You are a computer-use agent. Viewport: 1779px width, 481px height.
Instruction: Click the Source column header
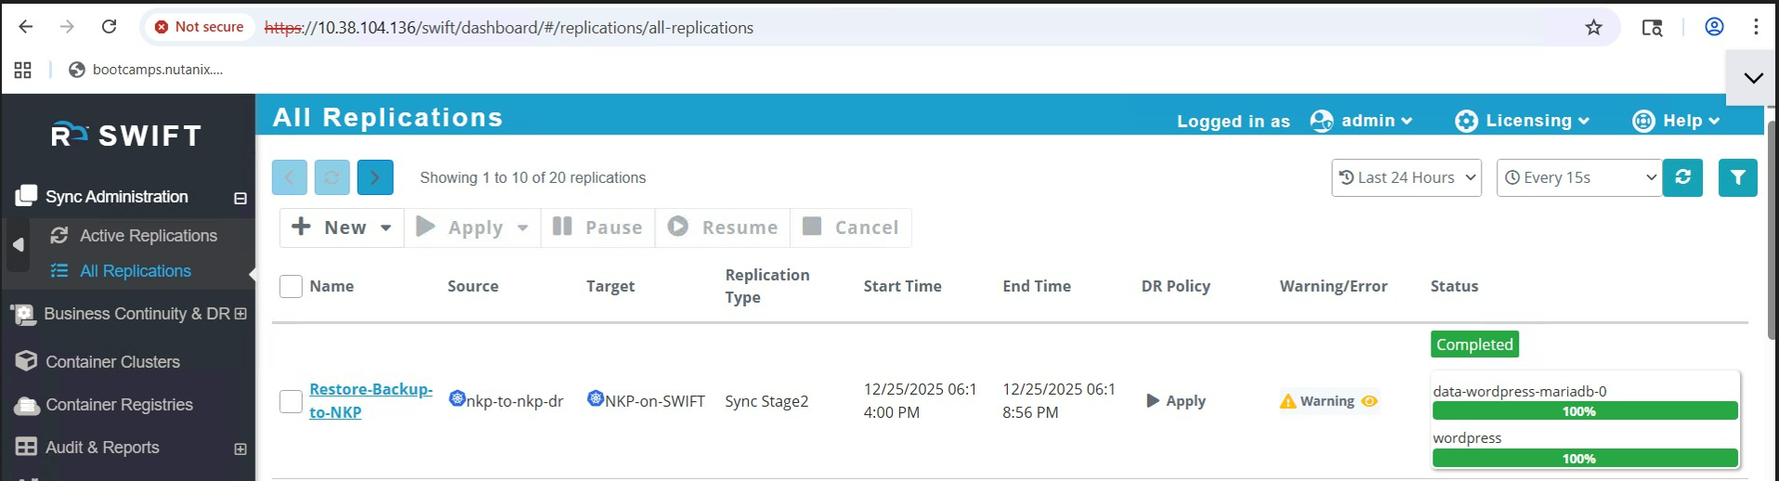(473, 286)
